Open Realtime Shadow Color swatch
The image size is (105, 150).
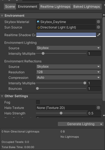click(x=66, y=35)
